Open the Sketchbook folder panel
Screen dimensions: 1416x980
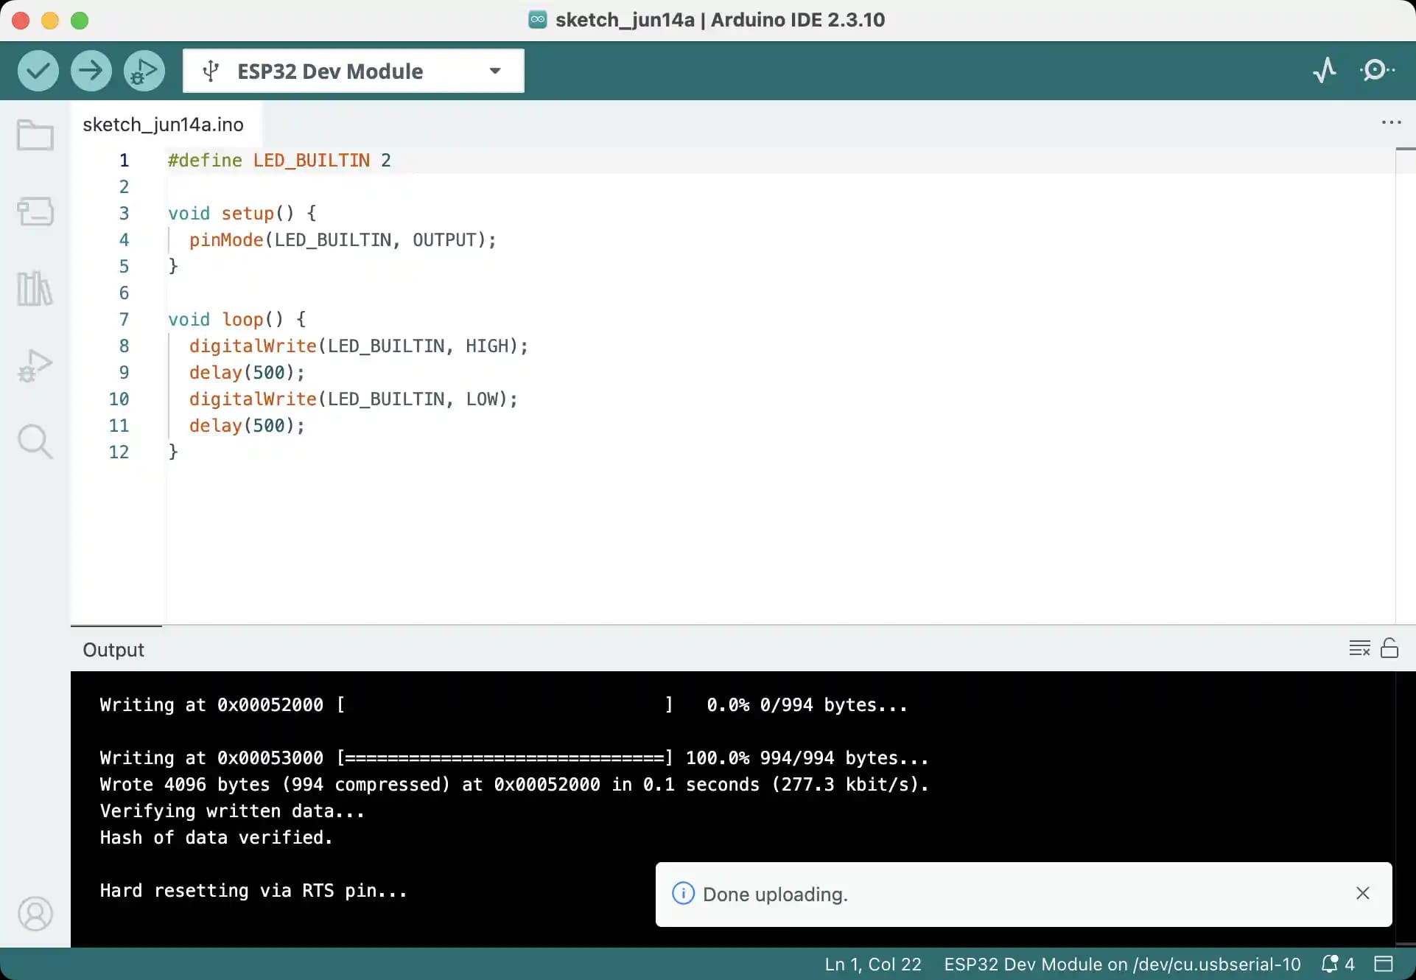click(x=35, y=135)
